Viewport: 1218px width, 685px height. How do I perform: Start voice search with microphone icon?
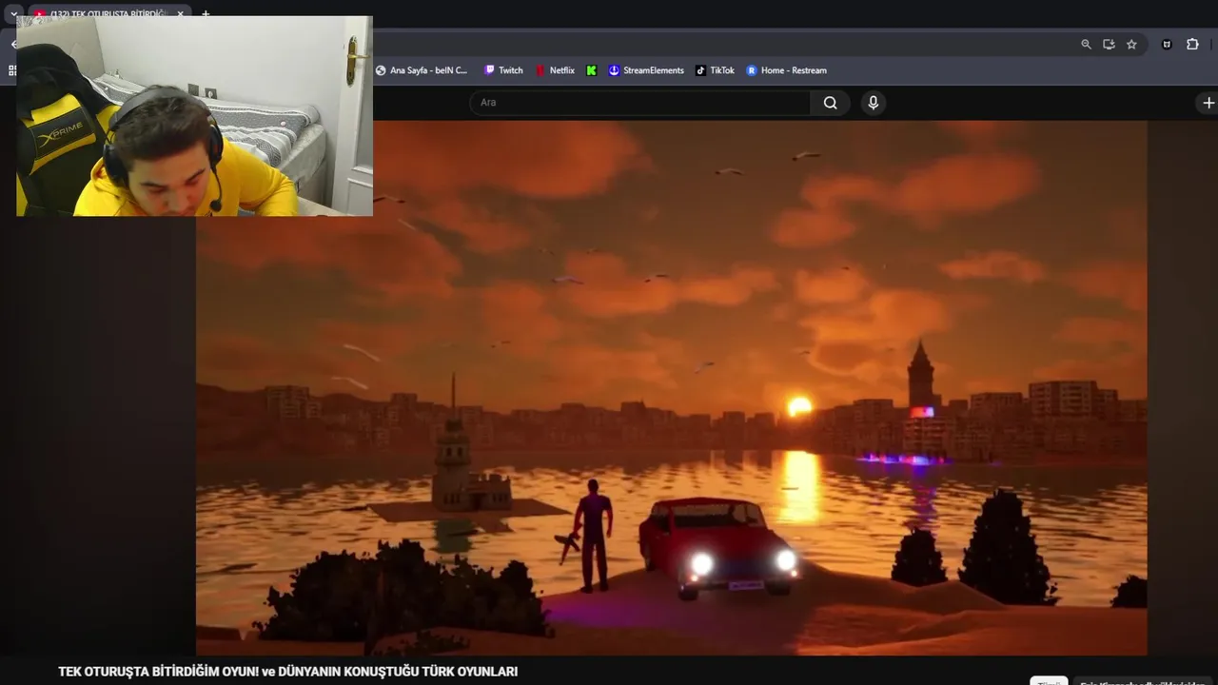point(874,103)
